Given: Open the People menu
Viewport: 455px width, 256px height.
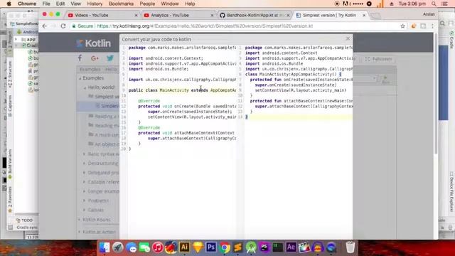Looking at the screenshot, I should [147, 4].
